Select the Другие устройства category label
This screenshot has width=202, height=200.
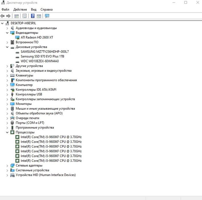(29, 66)
